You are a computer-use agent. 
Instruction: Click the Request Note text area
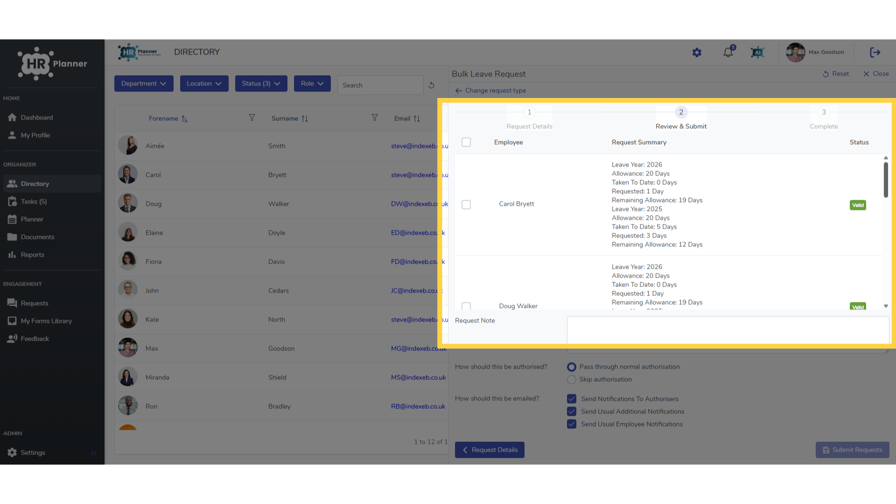click(x=728, y=335)
